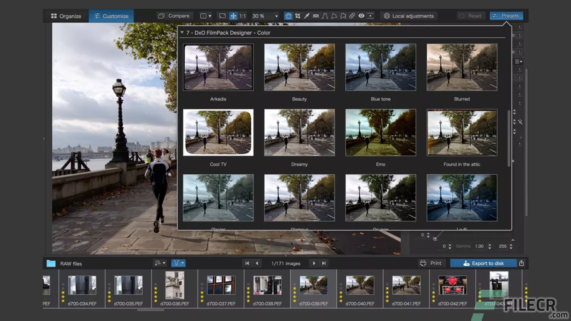Screen dimensions: 571x321
Task: Apply the Emo preset
Action: click(381, 132)
